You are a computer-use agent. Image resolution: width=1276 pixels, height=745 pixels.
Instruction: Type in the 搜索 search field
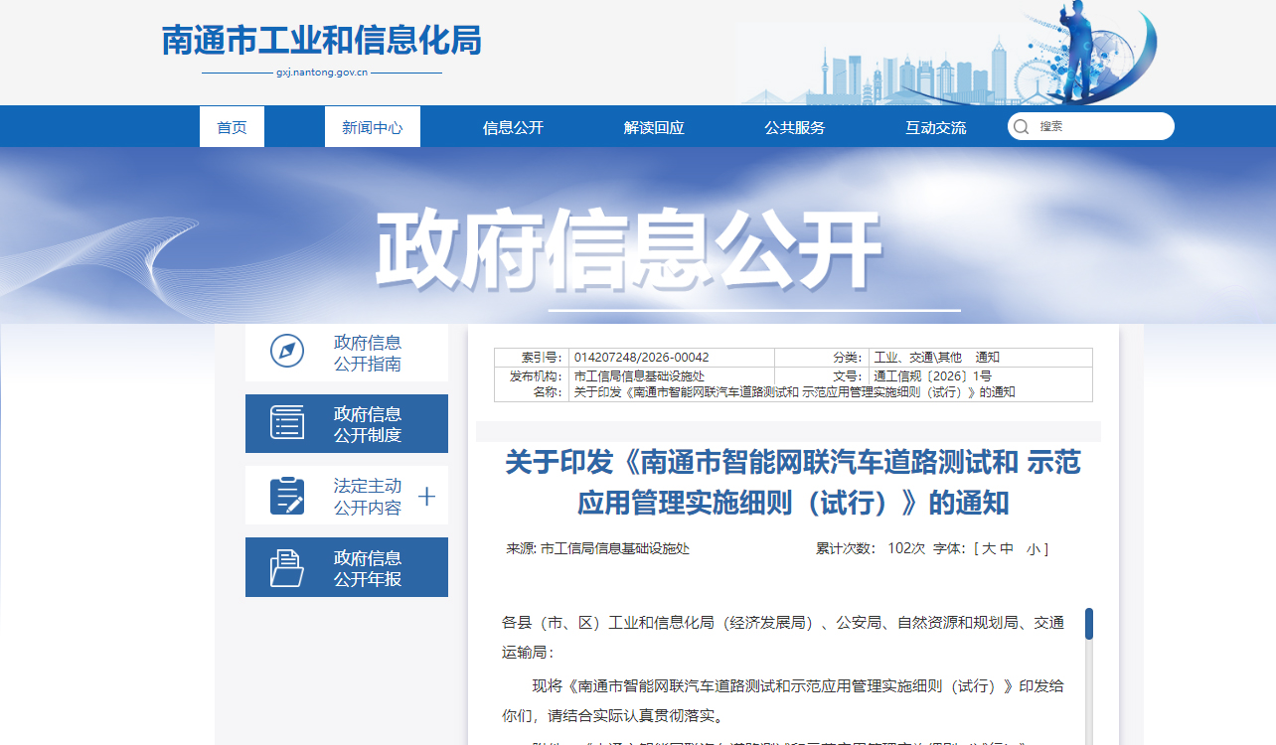(1098, 127)
